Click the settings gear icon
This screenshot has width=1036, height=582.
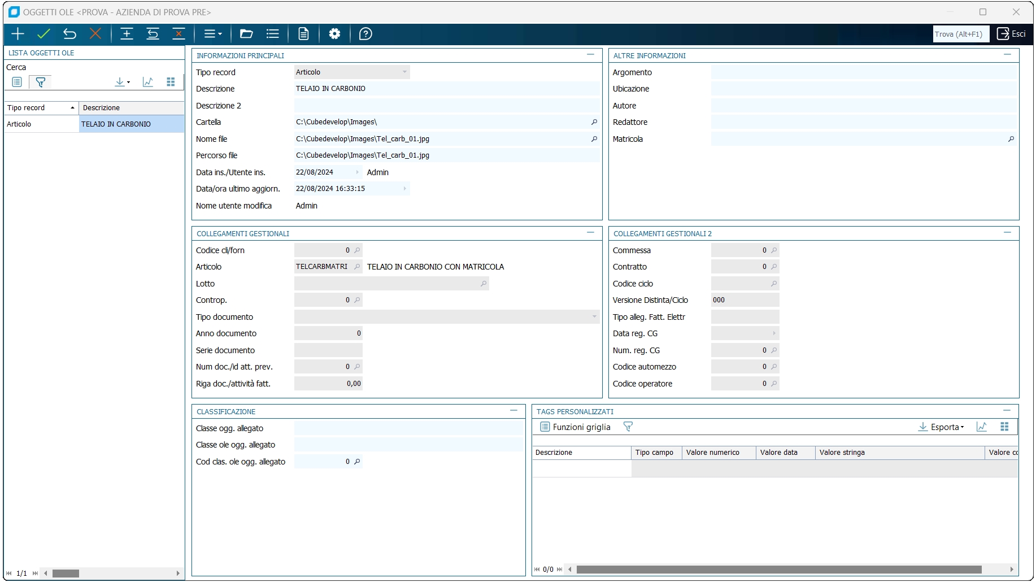coord(334,34)
